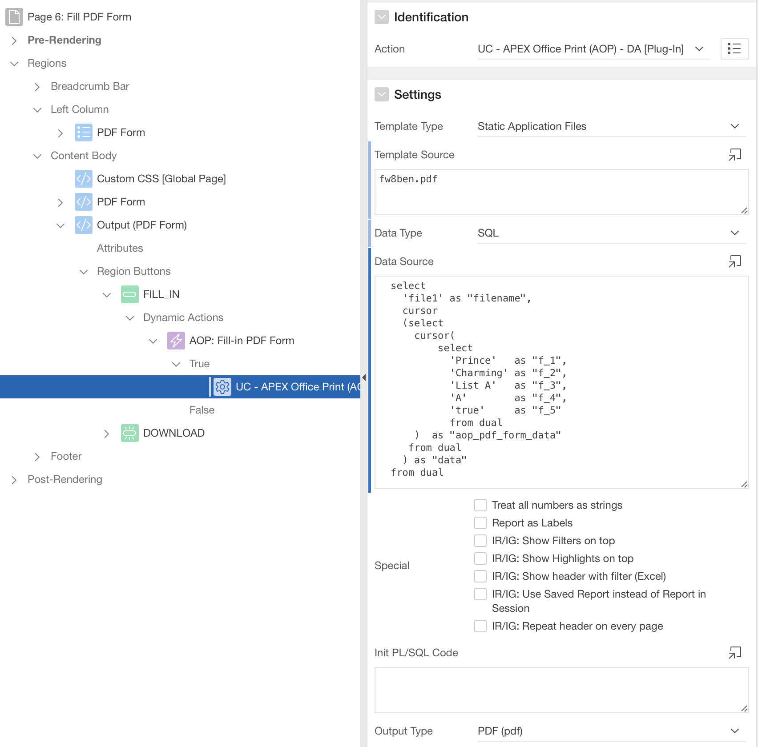Click the panel splitter collapse handle
Screen dimensions: 758x747
pyautogui.click(x=364, y=378)
